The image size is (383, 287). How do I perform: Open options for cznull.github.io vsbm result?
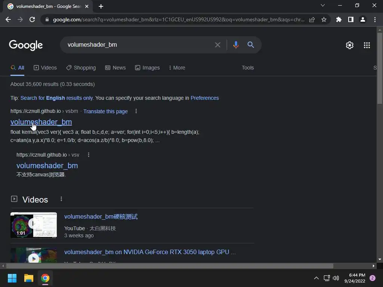pos(136,111)
